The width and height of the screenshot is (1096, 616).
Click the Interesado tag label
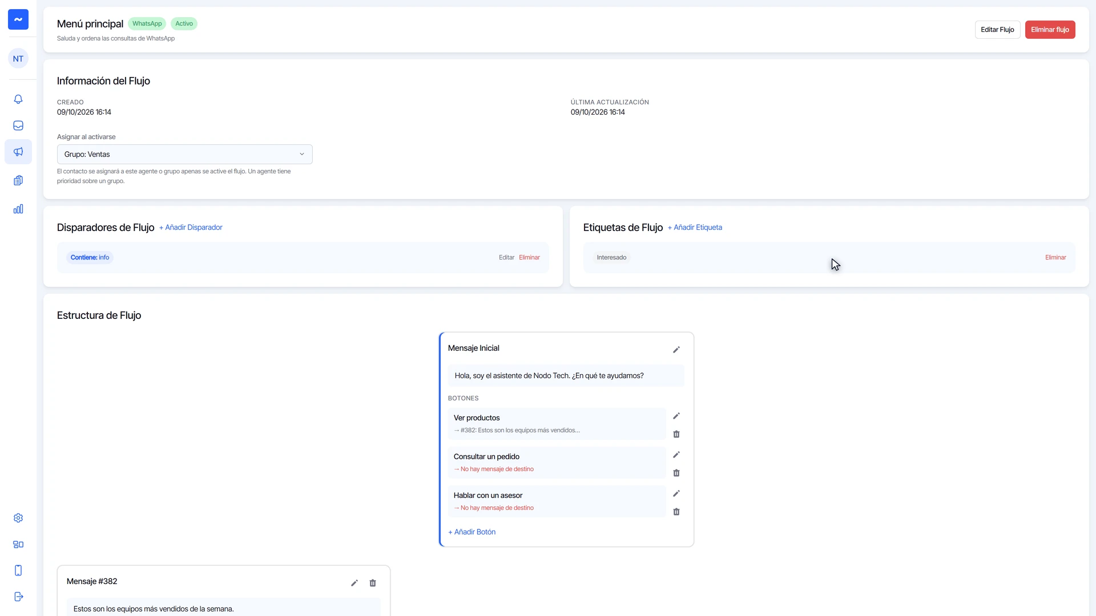[x=611, y=258]
